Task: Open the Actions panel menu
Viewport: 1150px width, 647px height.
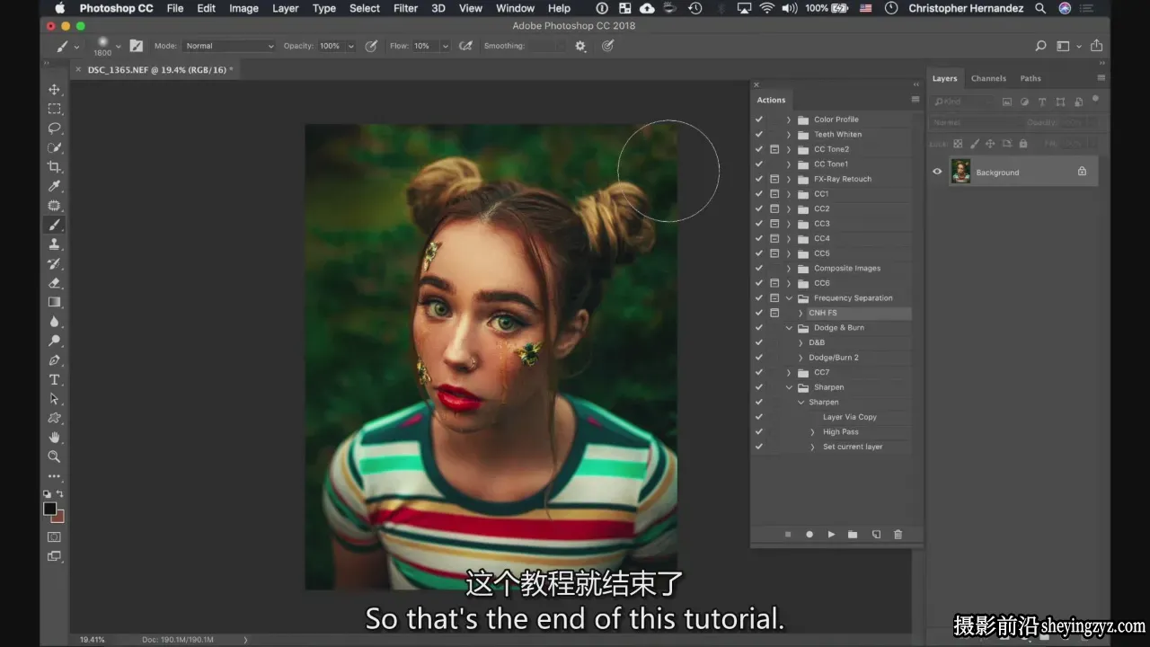Action: click(916, 100)
